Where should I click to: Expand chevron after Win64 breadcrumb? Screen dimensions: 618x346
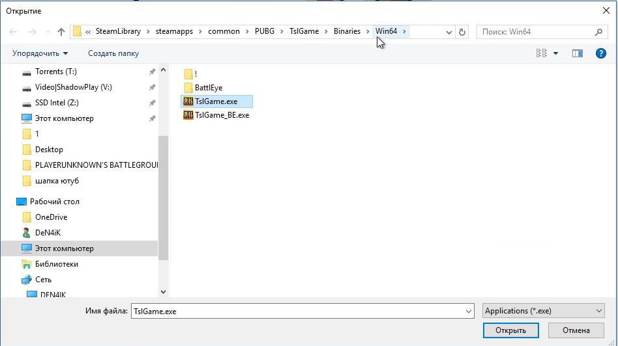[404, 31]
